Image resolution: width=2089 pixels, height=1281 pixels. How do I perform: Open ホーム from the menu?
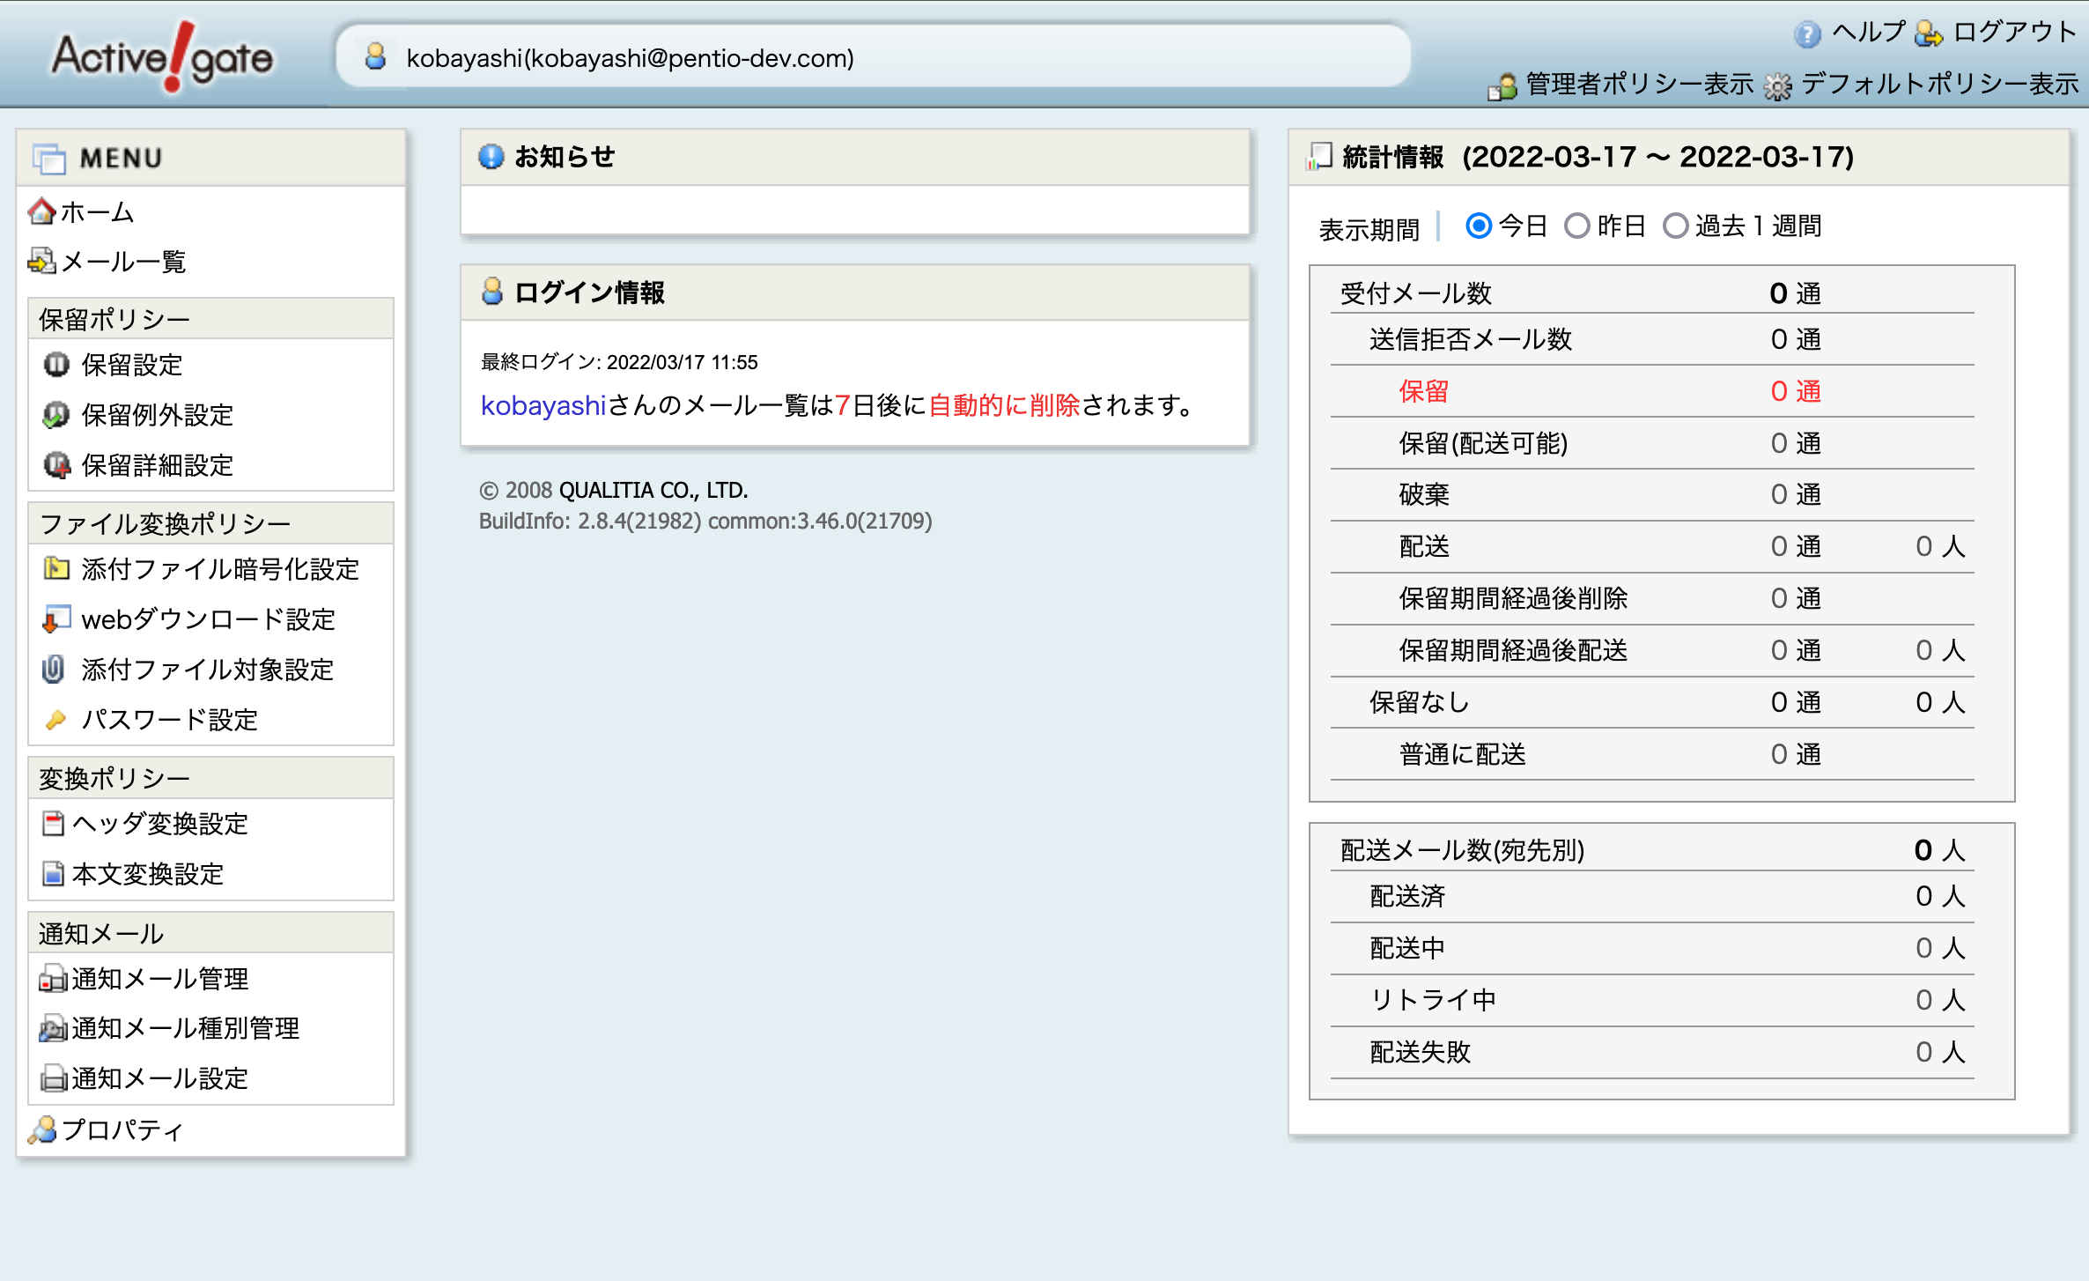point(97,211)
